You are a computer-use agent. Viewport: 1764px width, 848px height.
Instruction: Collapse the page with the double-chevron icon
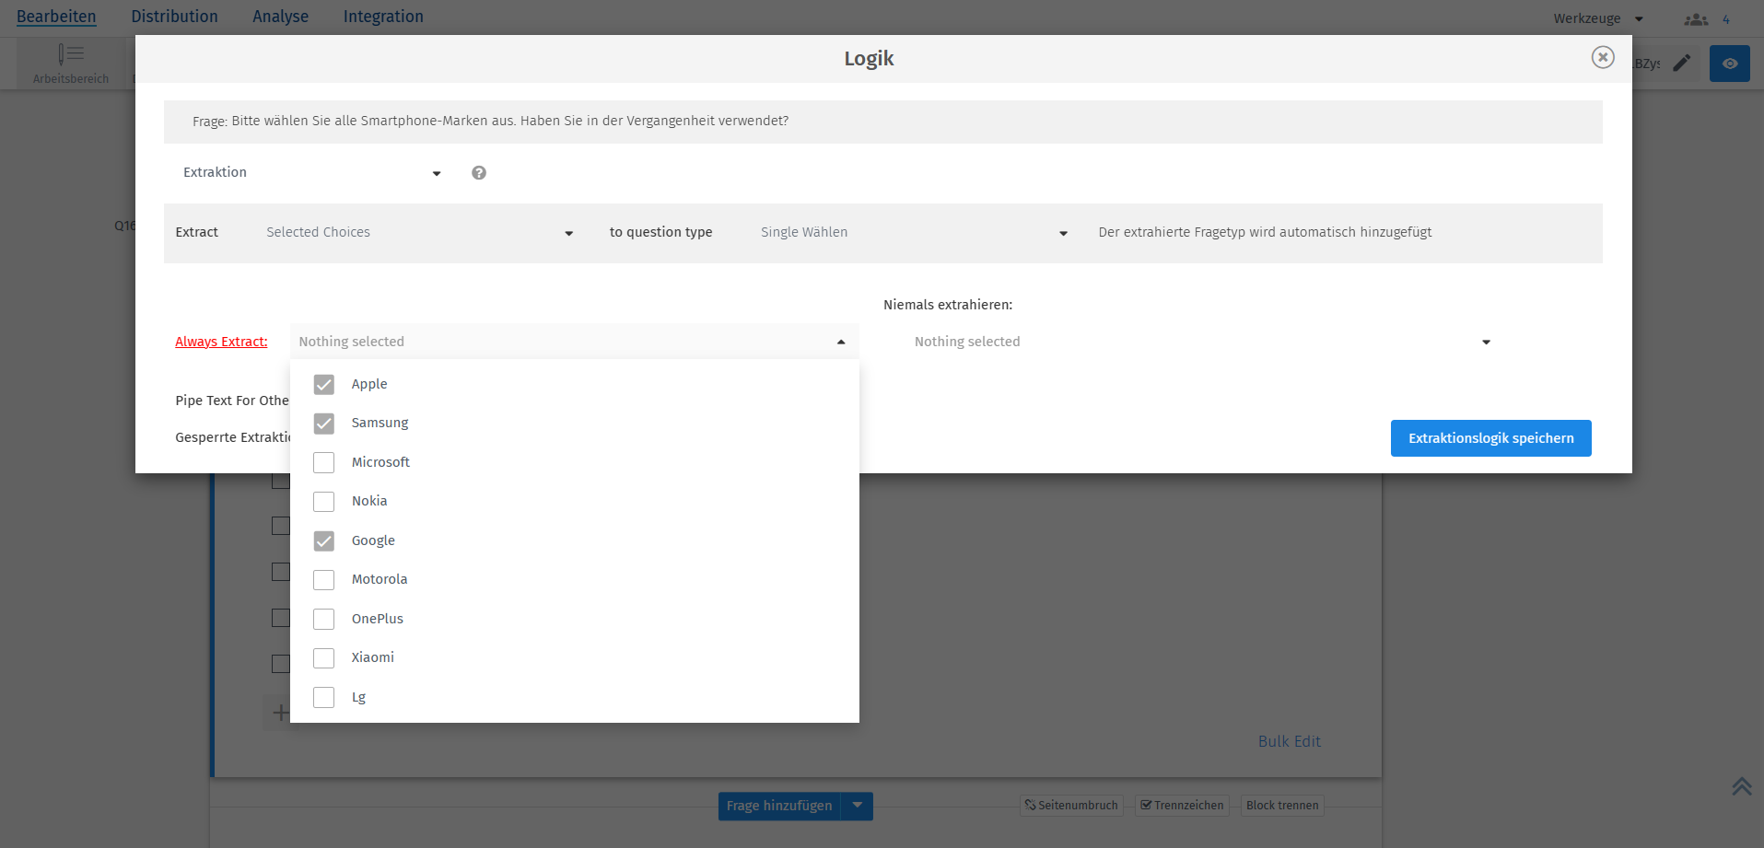point(1741,786)
